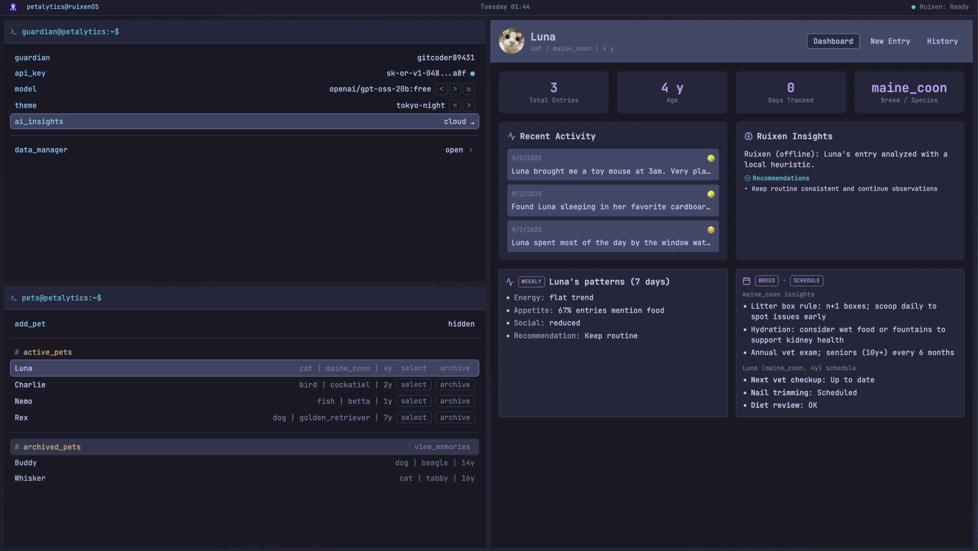This screenshot has height=551, width=978.
Task: Open the History tab
Action: coord(942,41)
